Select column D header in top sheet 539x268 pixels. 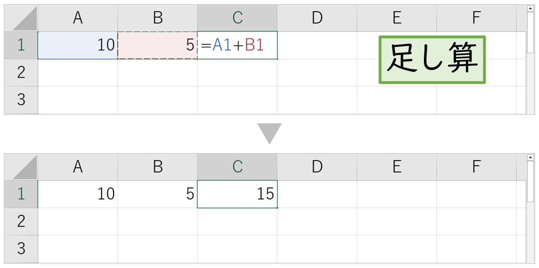coord(317,18)
